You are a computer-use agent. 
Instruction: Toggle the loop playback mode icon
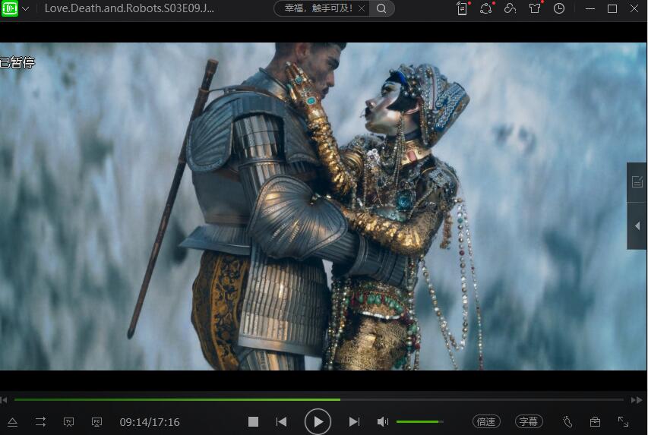pyautogui.click(x=40, y=421)
